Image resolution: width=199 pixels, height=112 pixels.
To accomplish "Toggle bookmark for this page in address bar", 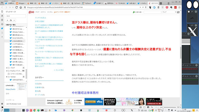I will 146,7.
